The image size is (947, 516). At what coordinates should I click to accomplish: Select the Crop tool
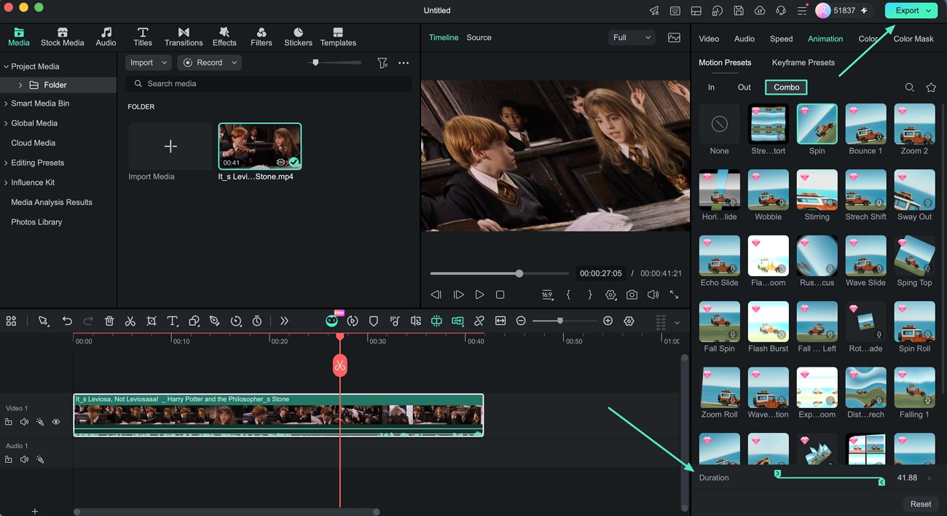[x=152, y=321]
